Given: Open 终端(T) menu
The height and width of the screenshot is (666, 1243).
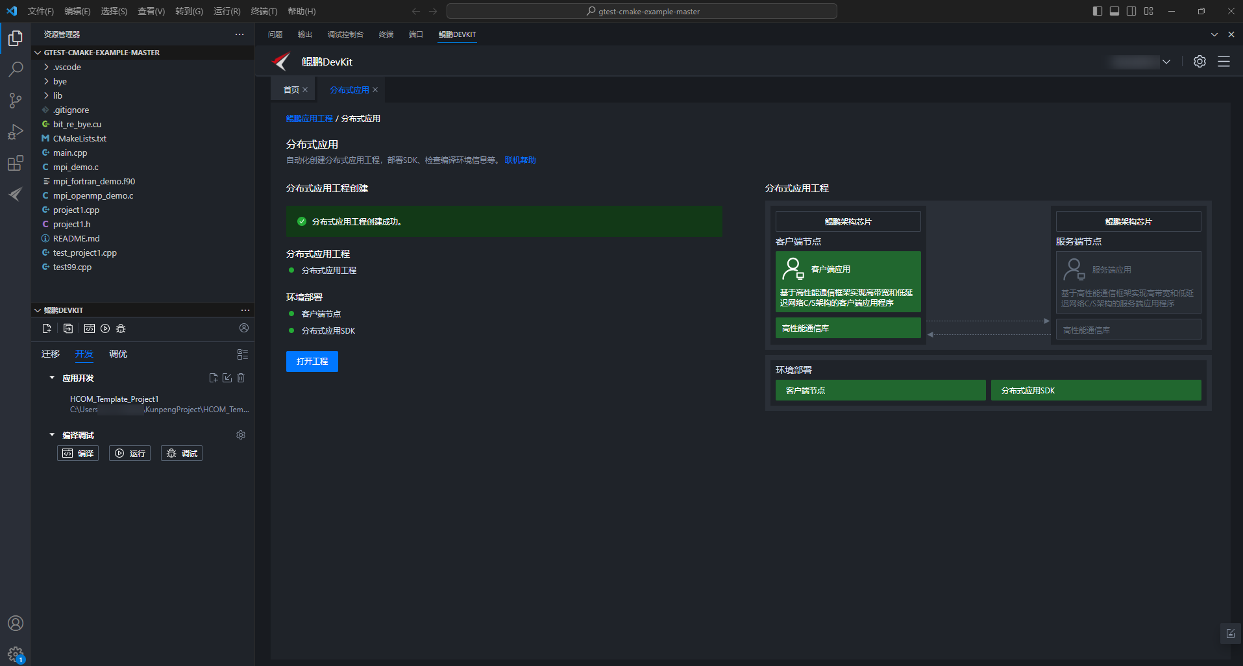Looking at the screenshot, I should click(x=264, y=11).
